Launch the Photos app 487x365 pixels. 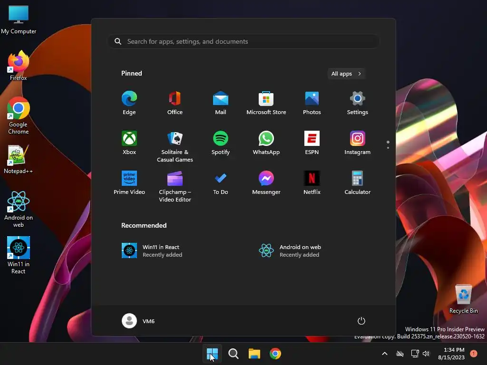(312, 103)
